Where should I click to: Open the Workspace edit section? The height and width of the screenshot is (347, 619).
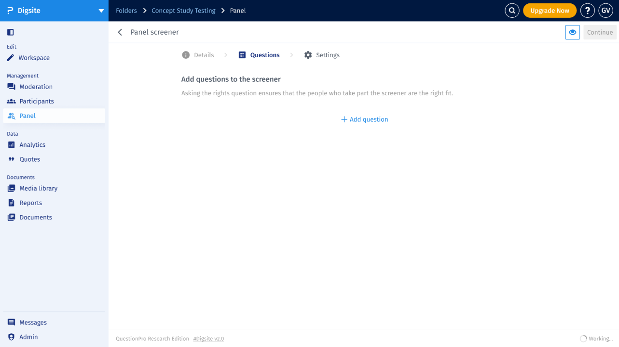click(x=34, y=58)
